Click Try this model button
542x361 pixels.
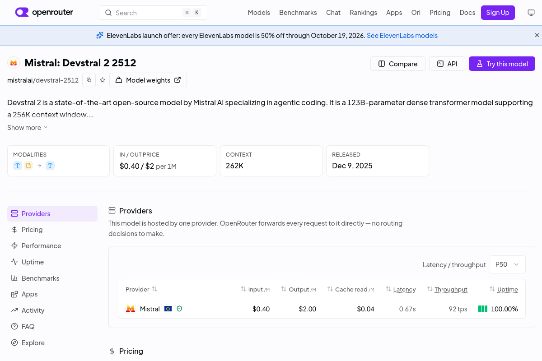click(x=502, y=64)
